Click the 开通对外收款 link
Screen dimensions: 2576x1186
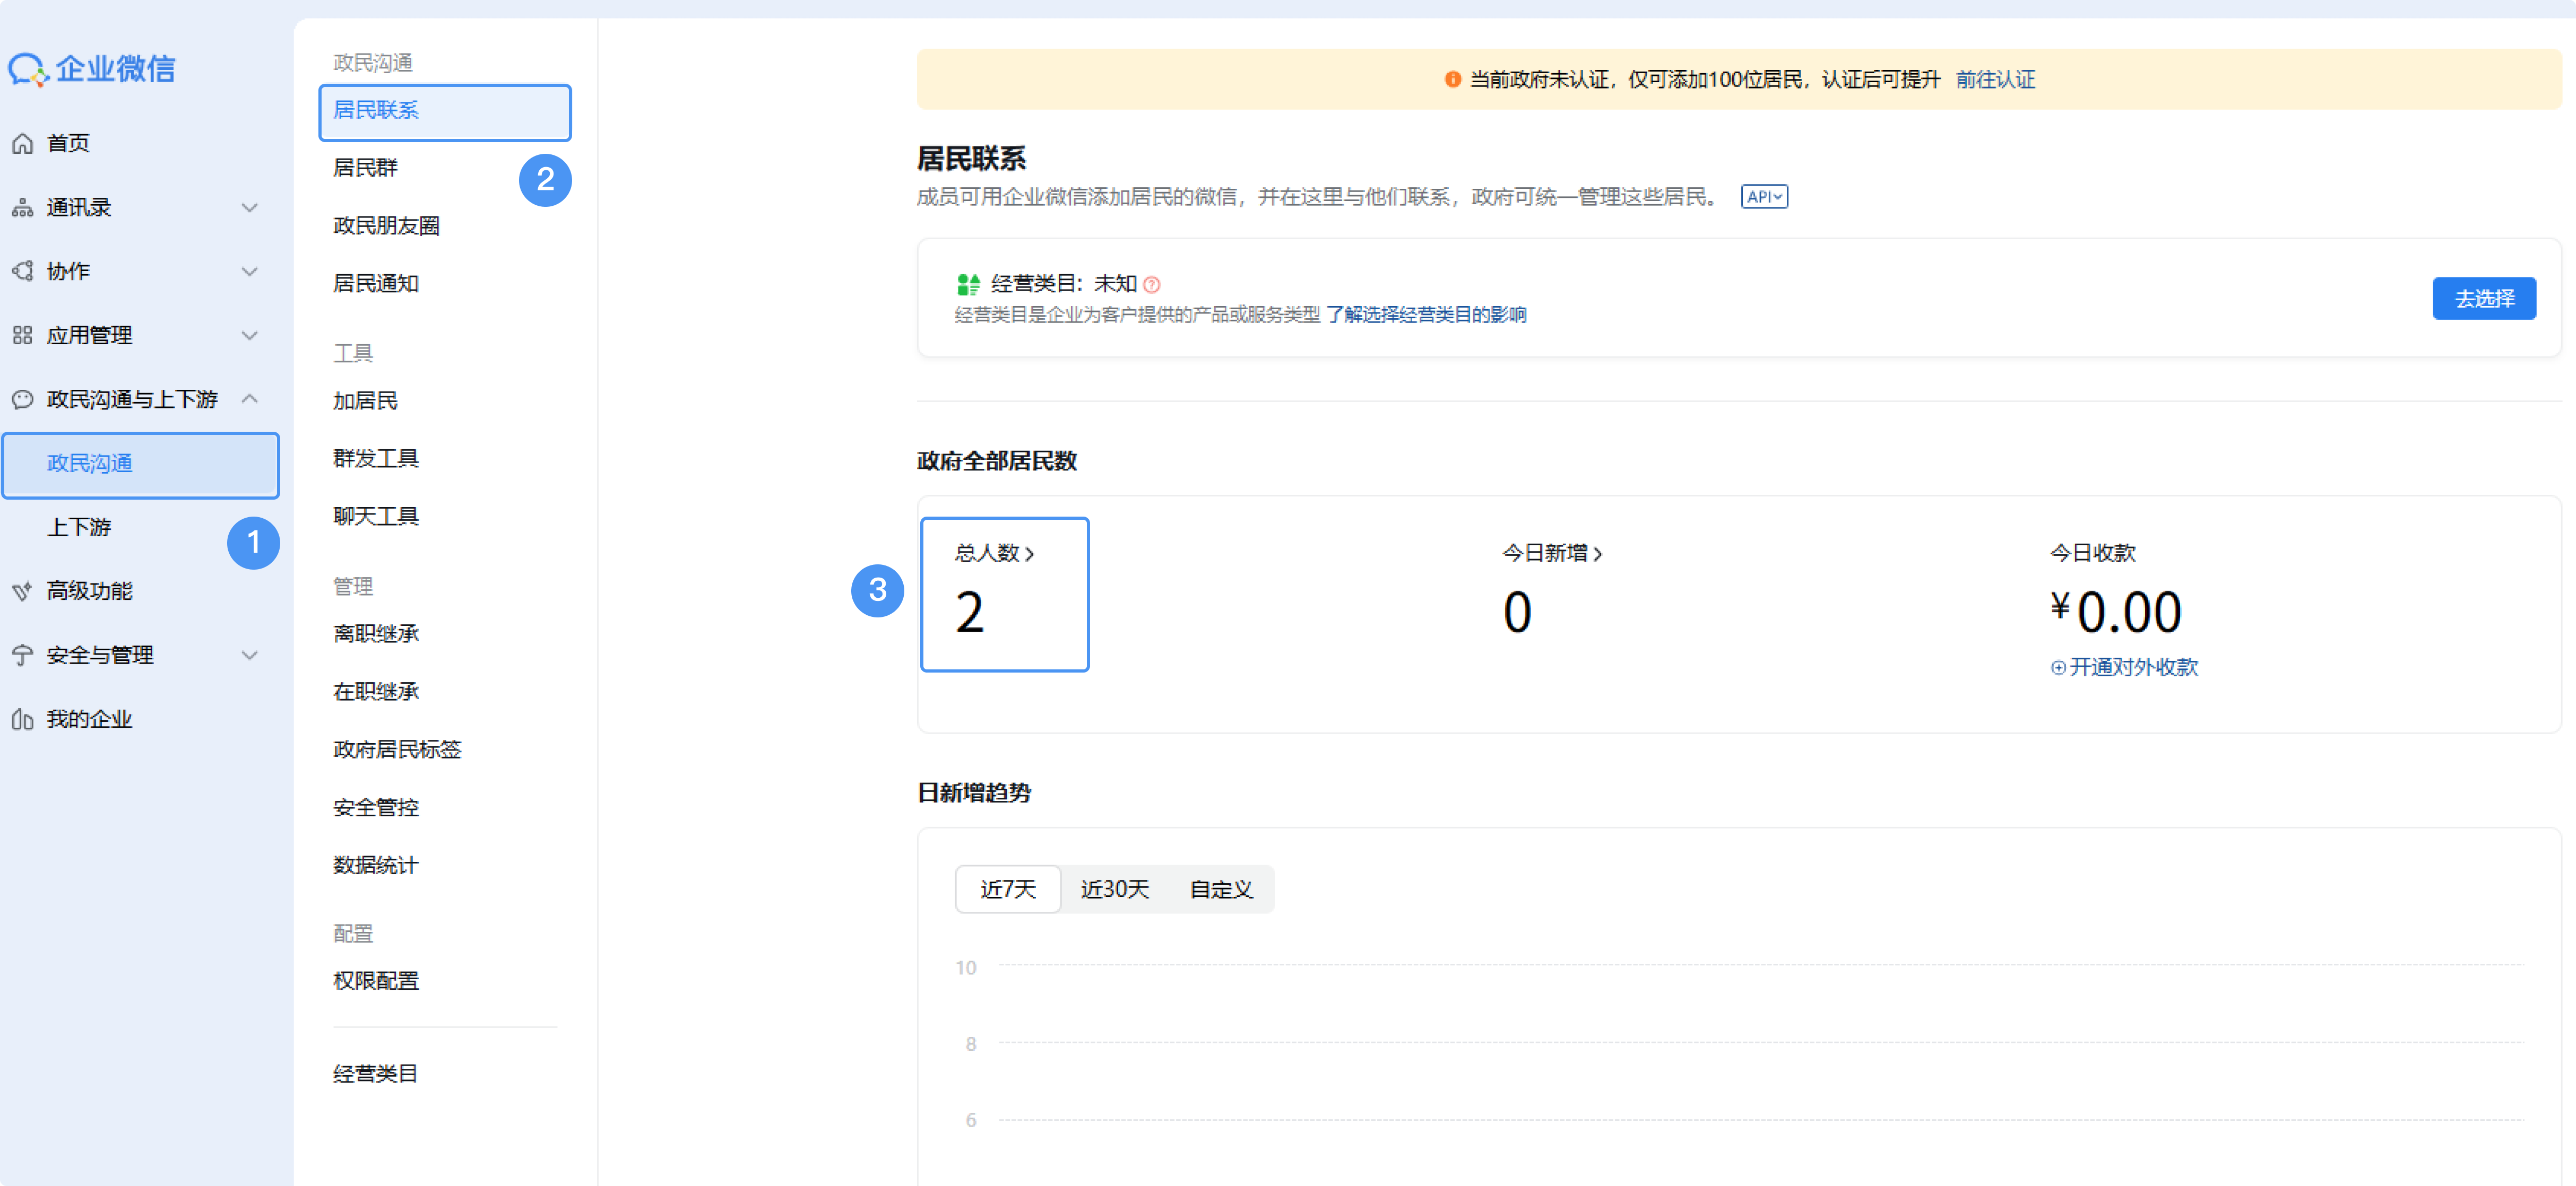click(x=2133, y=667)
